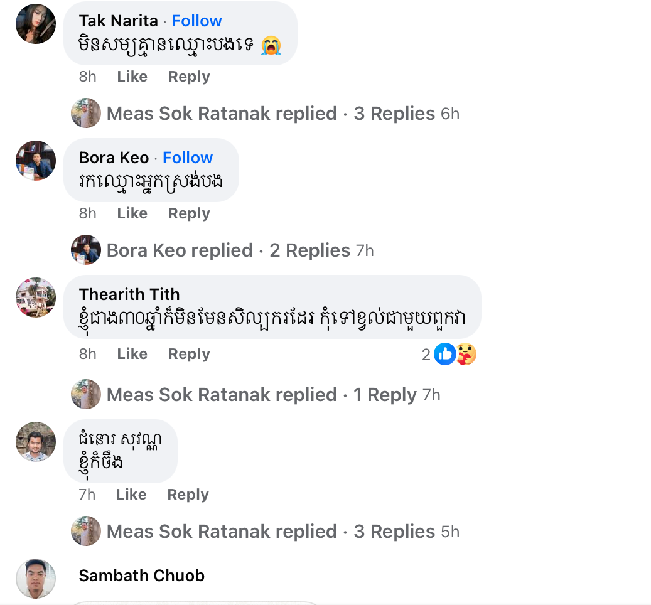Like Tak Narita's comment

coord(132,77)
